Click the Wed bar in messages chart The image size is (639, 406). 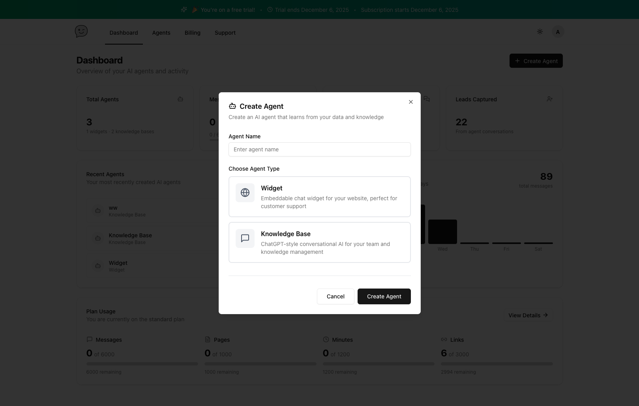click(442, 232)
